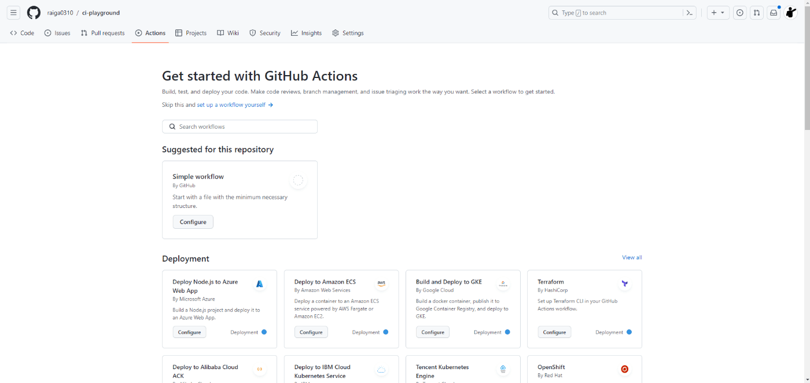This screenshot has width=810, height=383.
Task: Configure Deploy to Amazon ECS workflow
Action: click(311, 332)
